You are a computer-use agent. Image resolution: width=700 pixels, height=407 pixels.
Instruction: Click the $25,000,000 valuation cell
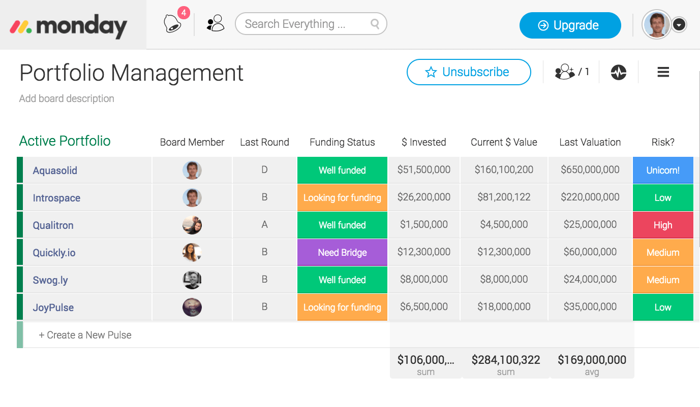[x=590, y=225]
